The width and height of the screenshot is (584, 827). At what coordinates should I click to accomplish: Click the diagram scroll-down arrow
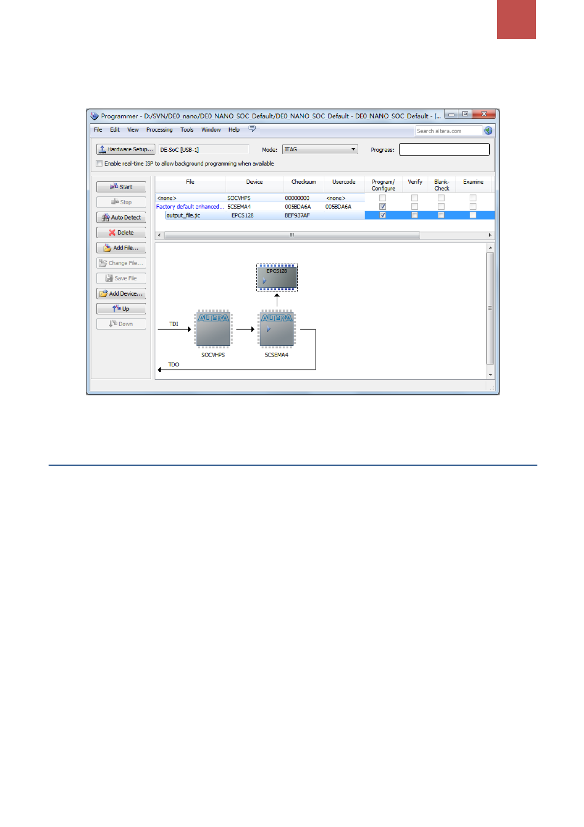click(x=490, y=375)
